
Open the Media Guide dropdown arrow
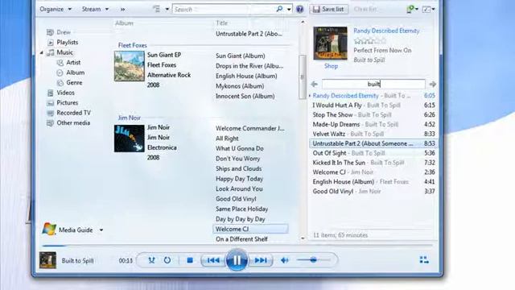[x=101, y=230]
